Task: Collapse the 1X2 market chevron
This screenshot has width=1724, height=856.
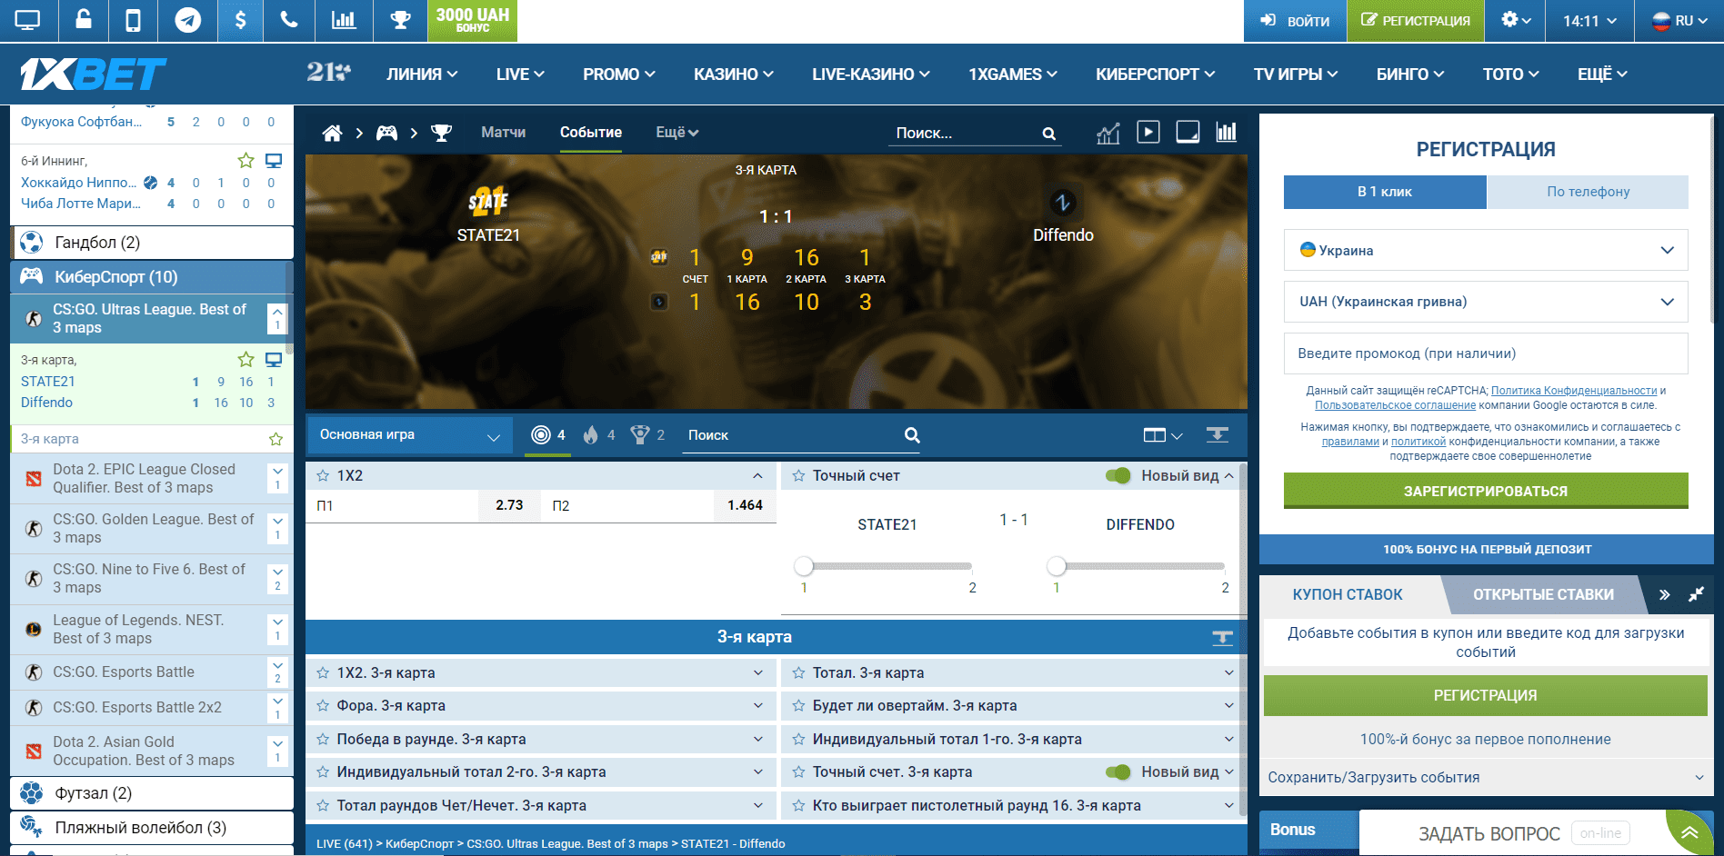Action: (757, 475)
